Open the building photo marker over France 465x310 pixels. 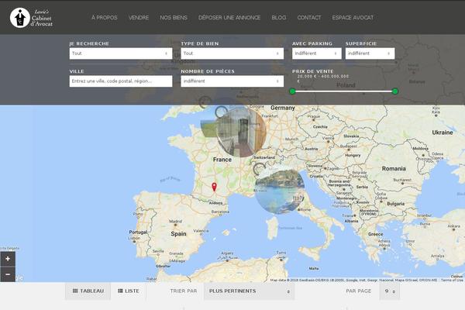(x=241, y=132)
